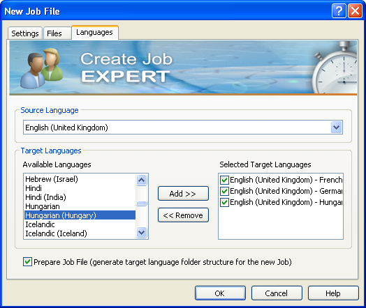Close the New Job File dialog
Screen dimensions: 366x308
pyautogui.click(x=355, y=11)
